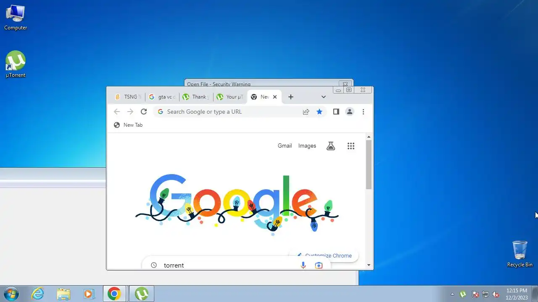
Task: Show hidden tray icons arrow
Action: (452, 294)
